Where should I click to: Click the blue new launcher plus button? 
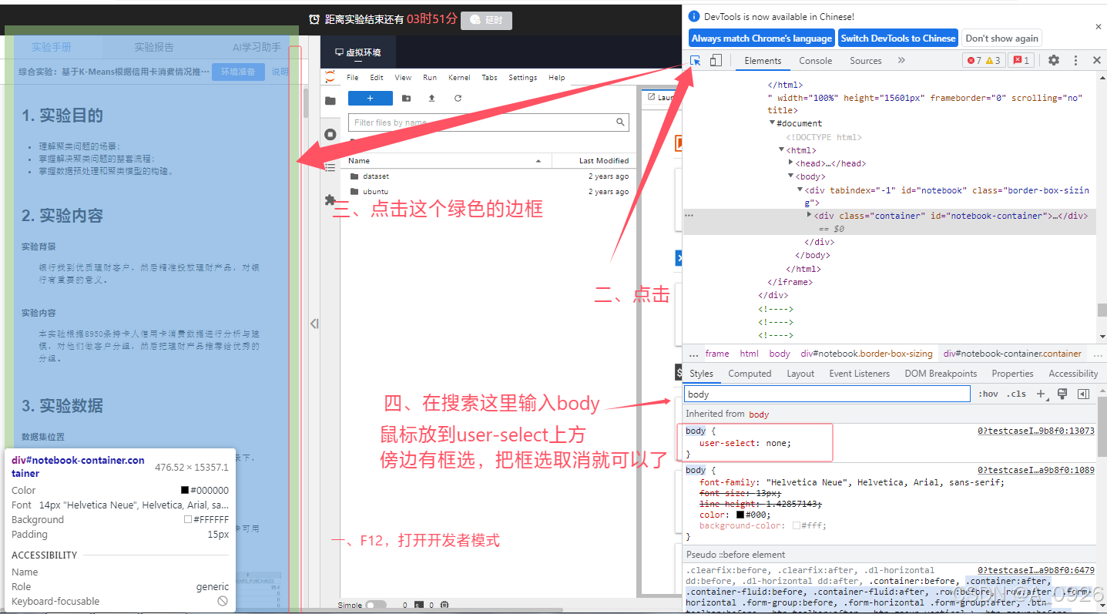(x=370, y=98)
